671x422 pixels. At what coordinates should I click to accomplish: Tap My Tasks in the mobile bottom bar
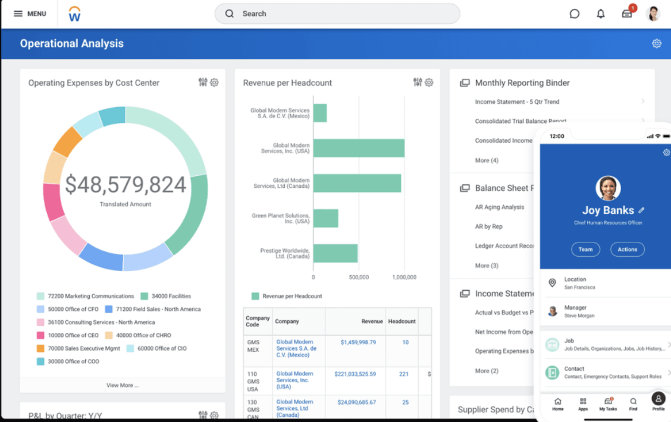608,404
